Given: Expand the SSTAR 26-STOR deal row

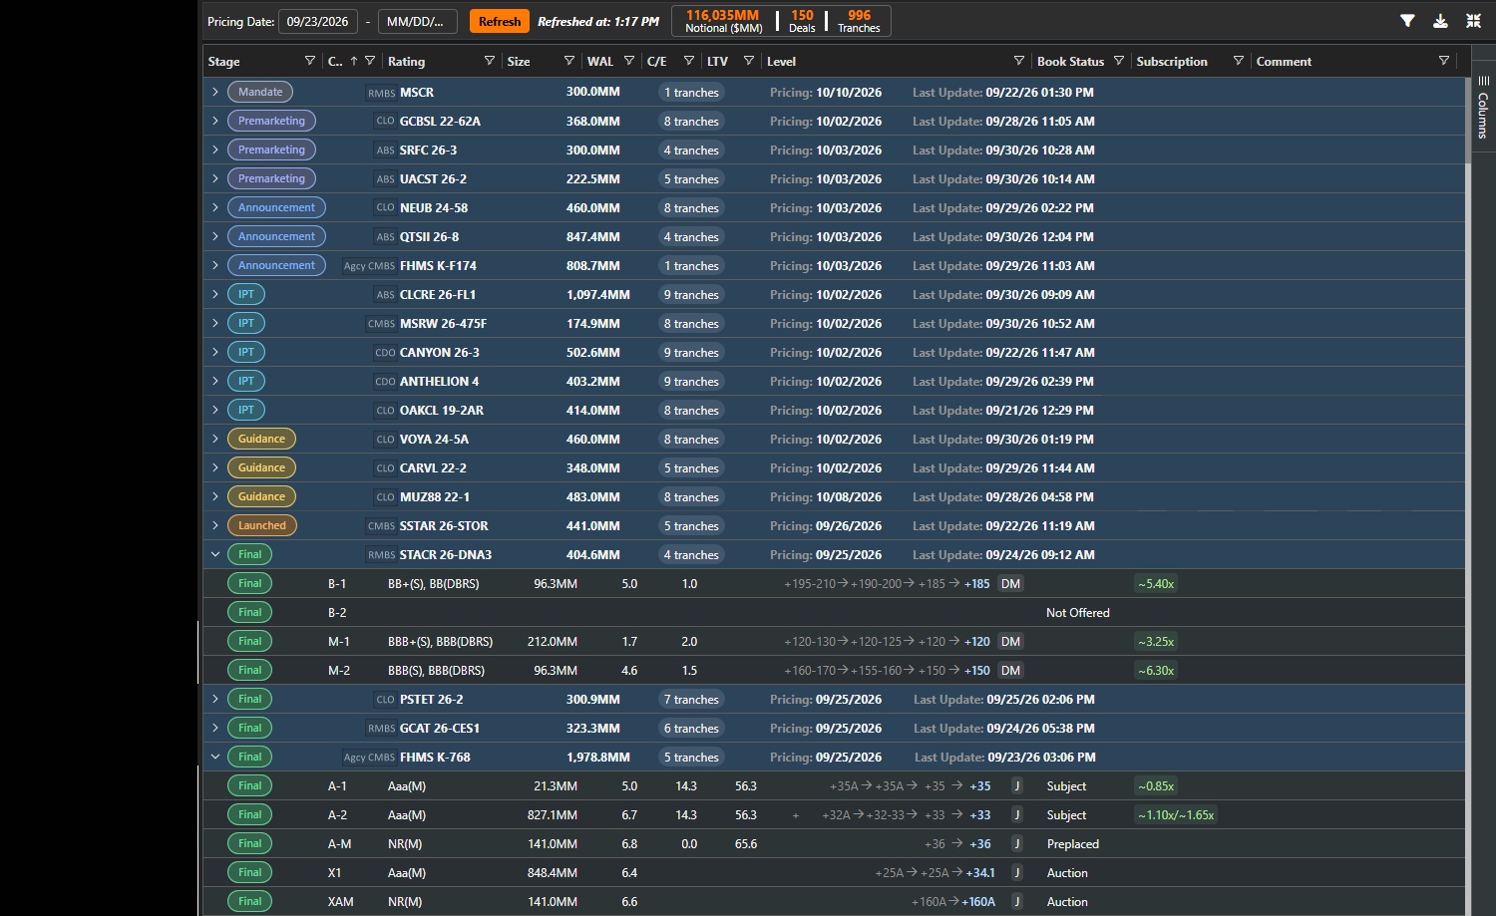Looking at the screenshot, I should click(215, 525).
